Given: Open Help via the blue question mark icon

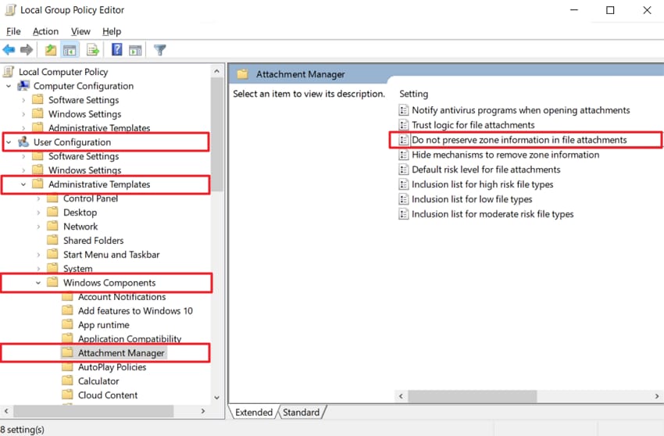Looking at the screenshot, I should [117, 49].
